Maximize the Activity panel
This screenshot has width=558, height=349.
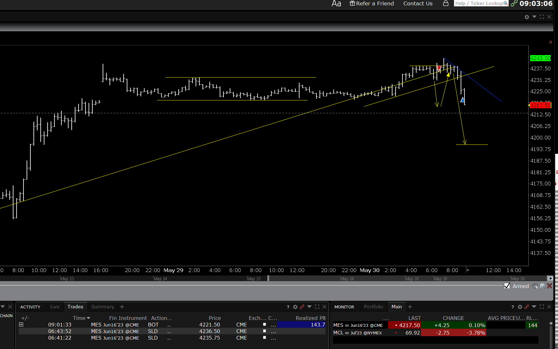317,307
